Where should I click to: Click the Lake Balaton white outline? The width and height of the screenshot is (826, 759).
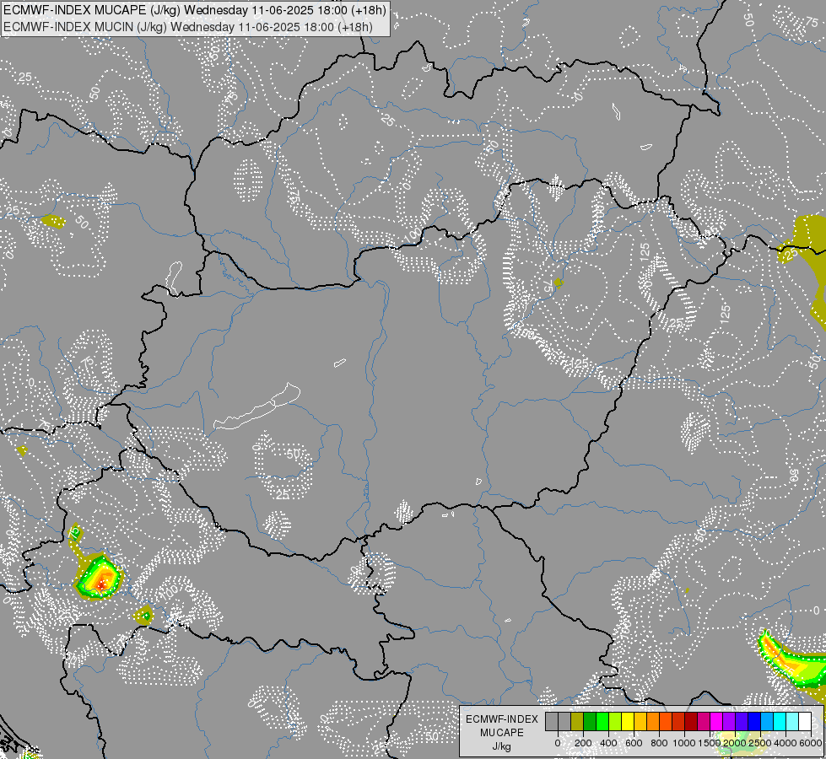point(257,406)
